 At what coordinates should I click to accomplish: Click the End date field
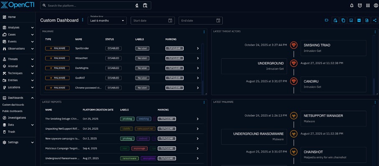click(200, 20)
